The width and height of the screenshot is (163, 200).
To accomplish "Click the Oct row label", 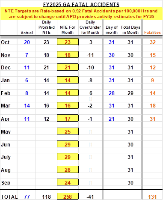I will pos(5,42).
